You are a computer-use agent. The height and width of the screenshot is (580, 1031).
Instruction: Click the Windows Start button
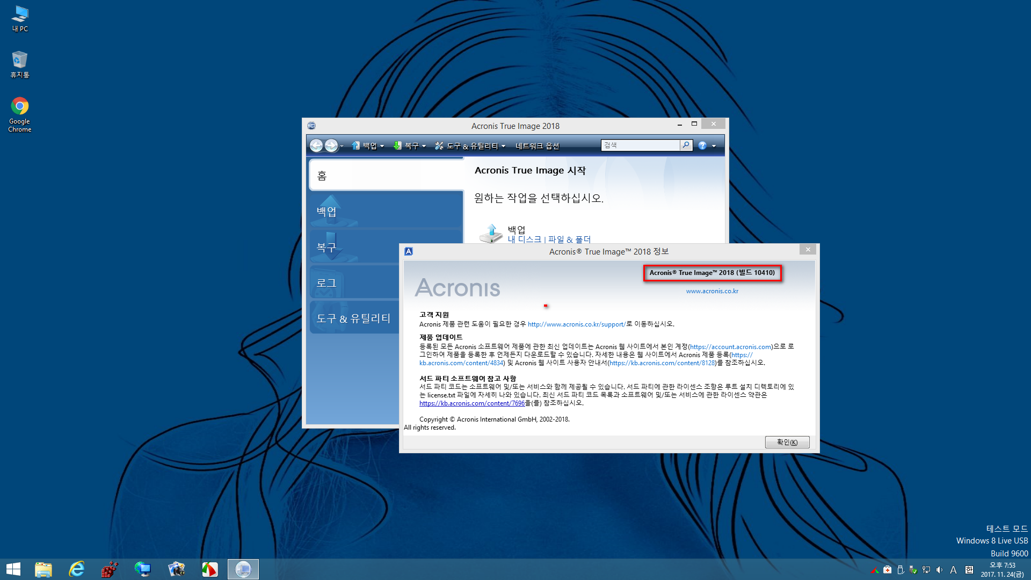coord(13,569)
